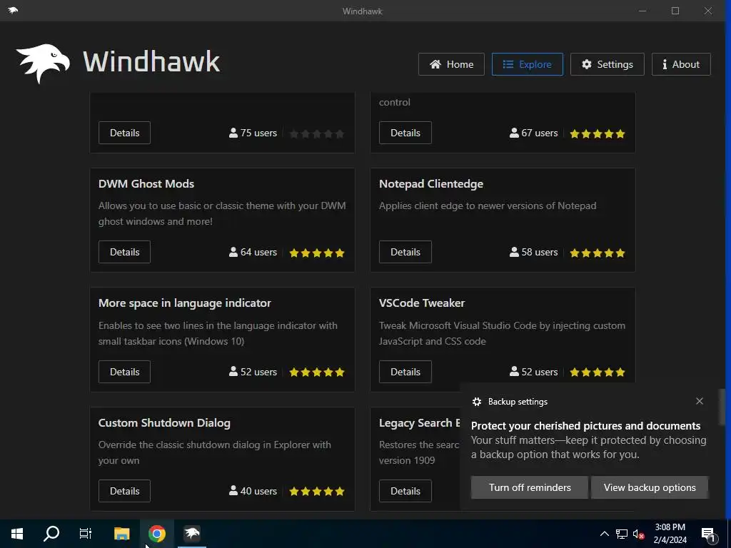Viewport: 731px width, 548px height.
Task: Click the empty star rating beside 75 users
Action: pyautogui.click(x=317, y=134)
